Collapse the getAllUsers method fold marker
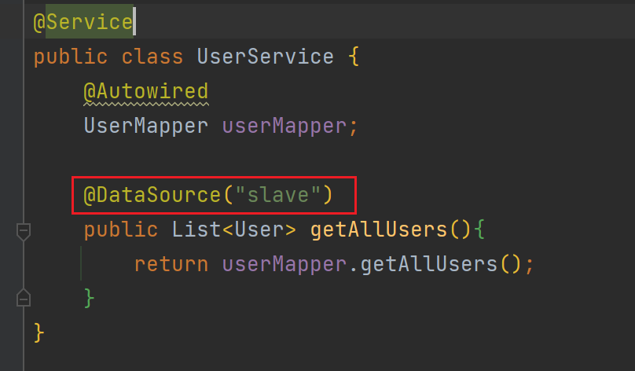 pos(23,231)
